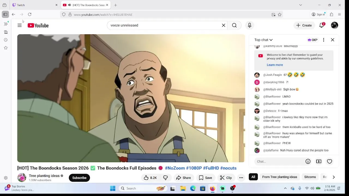Image resolution: width=349 pixels, height=196 pixels.
Task: Open Learn more chat guidelines link
Action: tap(275, 65)
